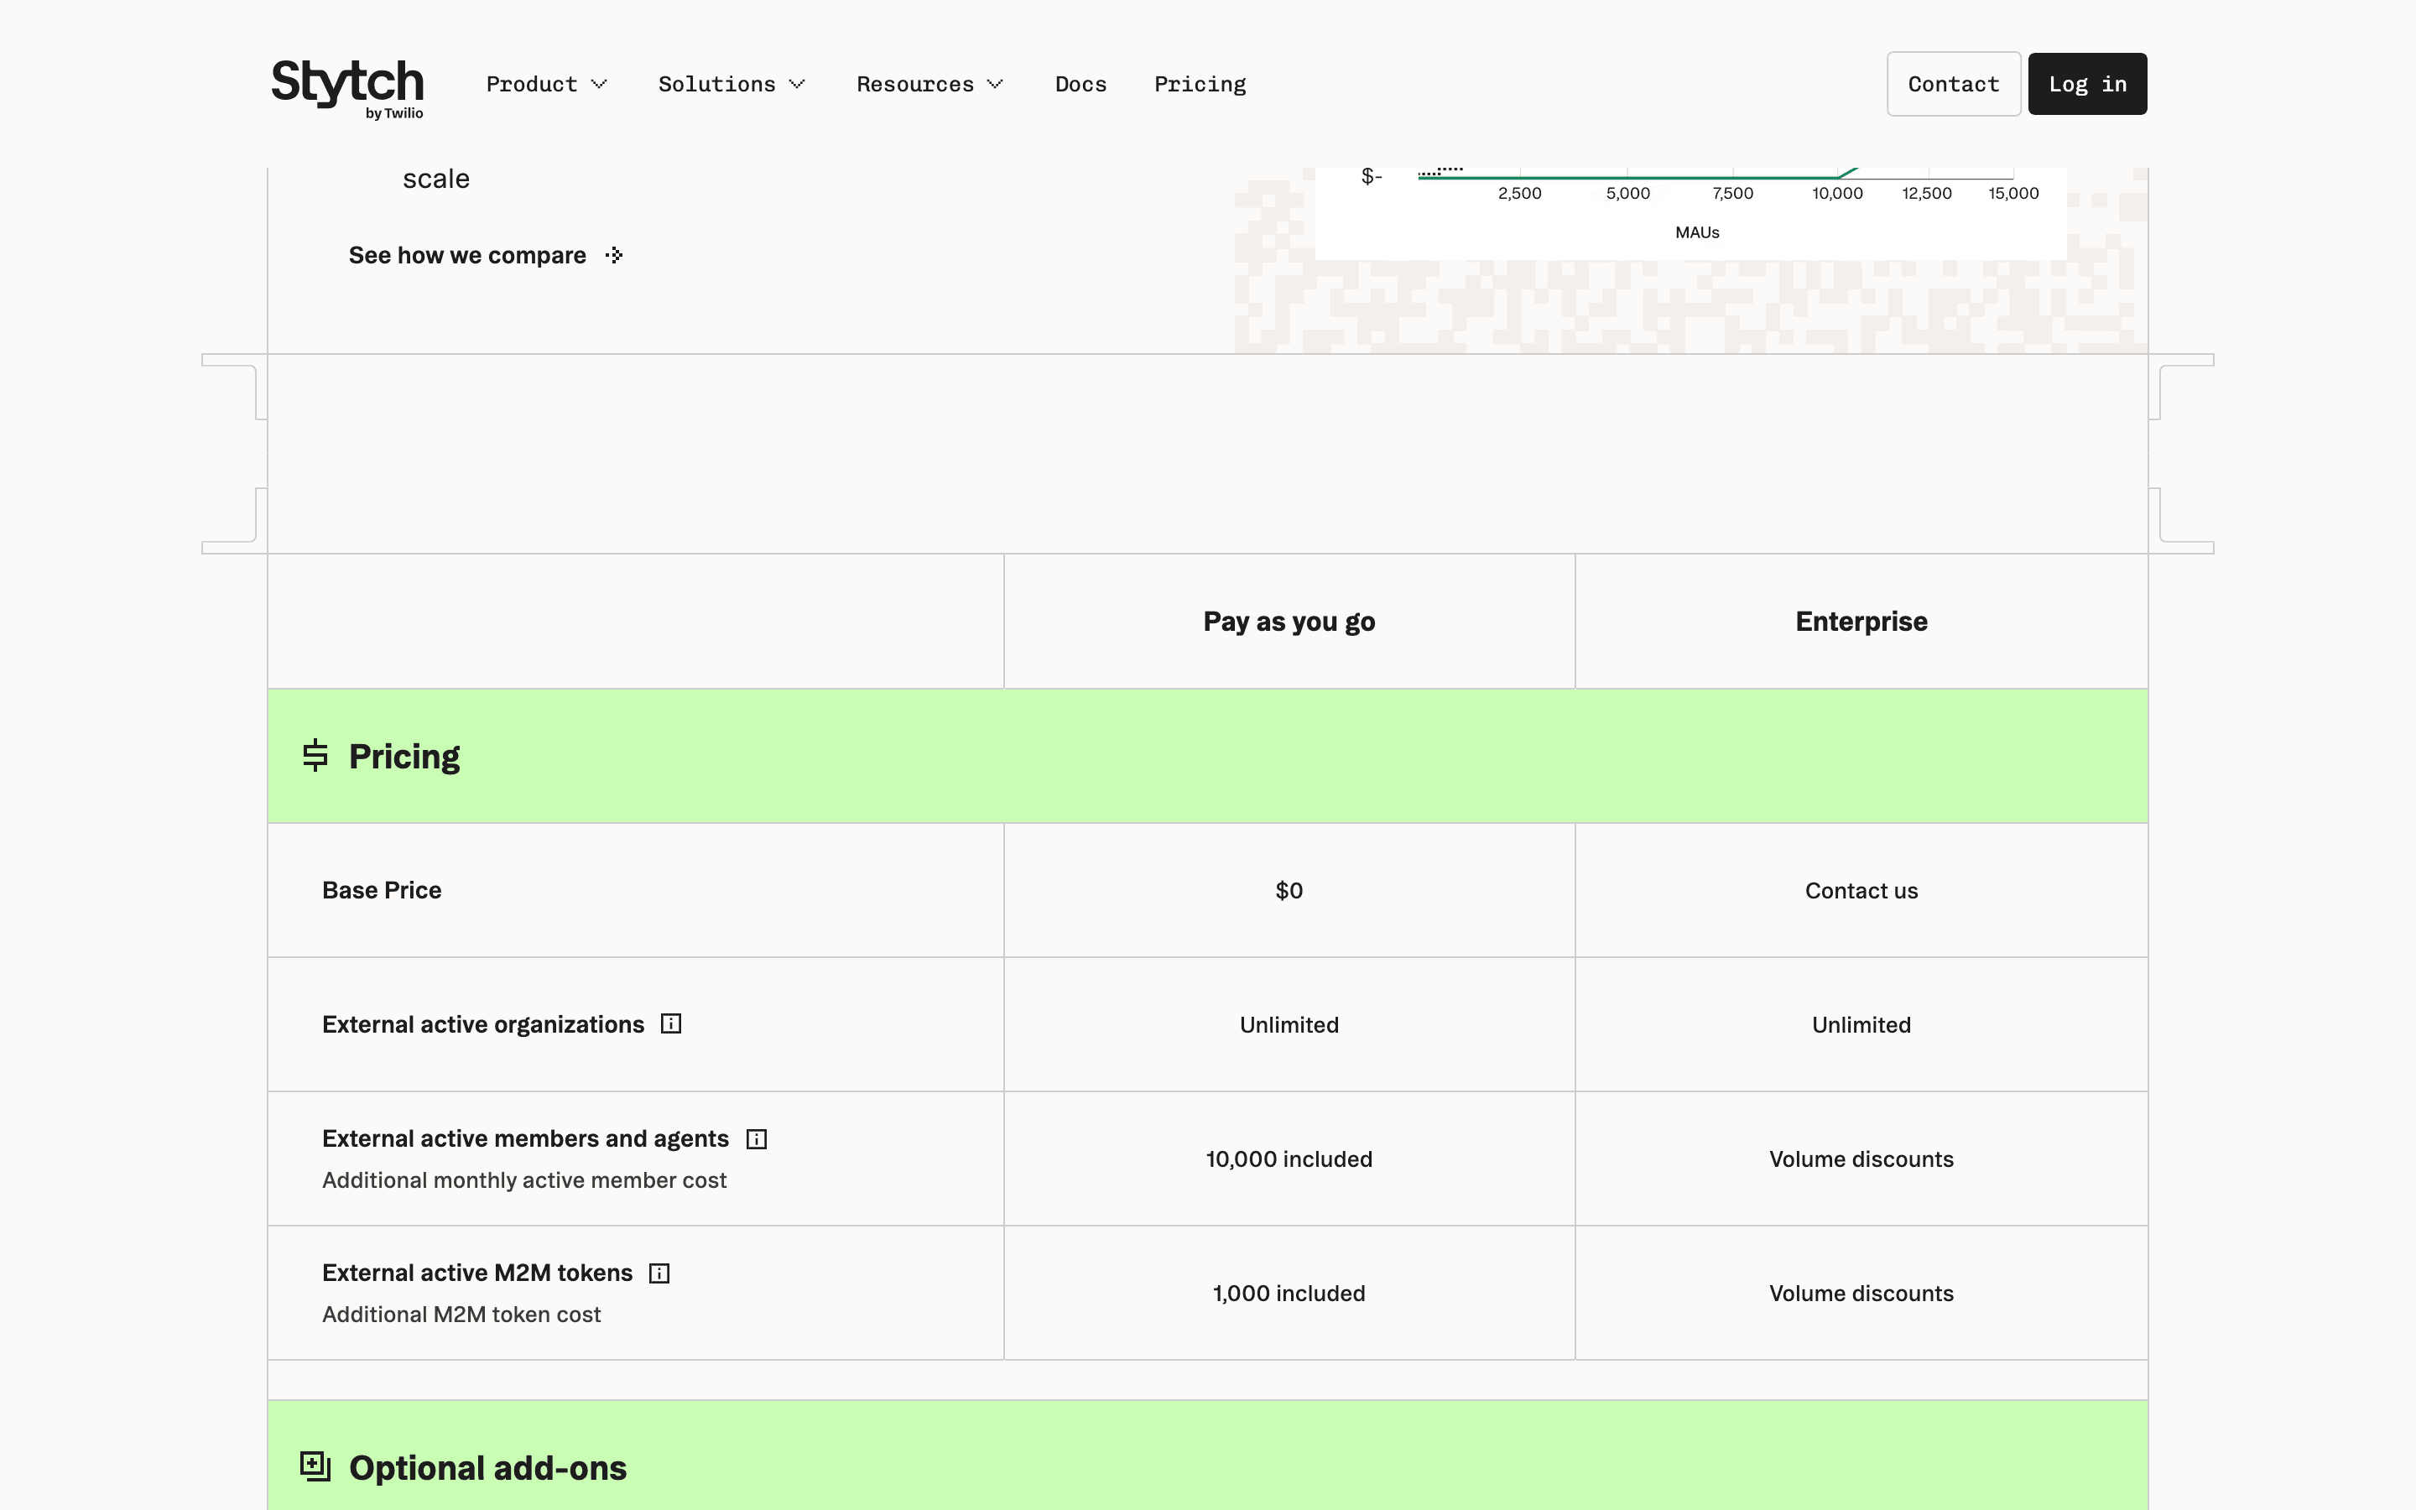Click the Pricing section heading

point(404,757)
